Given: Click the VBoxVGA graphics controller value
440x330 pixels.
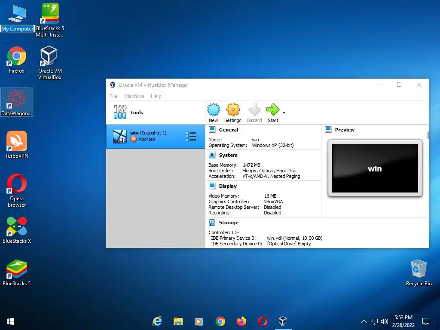Looking at the screenshot, I should 273,202.
